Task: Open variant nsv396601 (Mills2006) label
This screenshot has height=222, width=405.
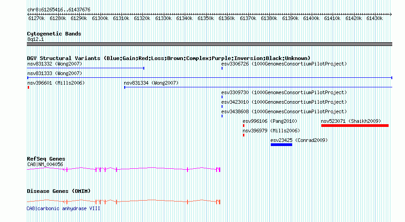Action: click(x=56, y=83)
